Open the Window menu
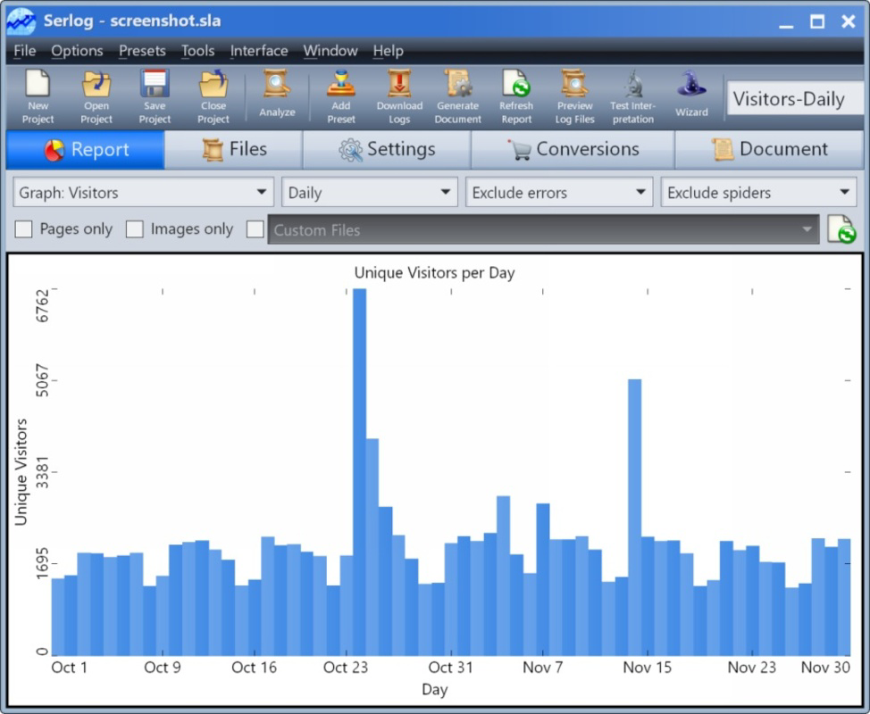This screenshot has width=870, height=714. coord(330,51)
